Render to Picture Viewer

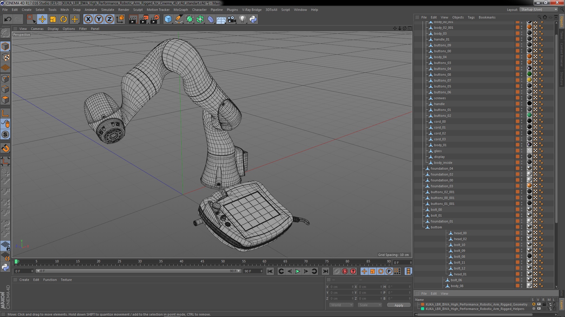pyautogui.click(x=144, y=19)
